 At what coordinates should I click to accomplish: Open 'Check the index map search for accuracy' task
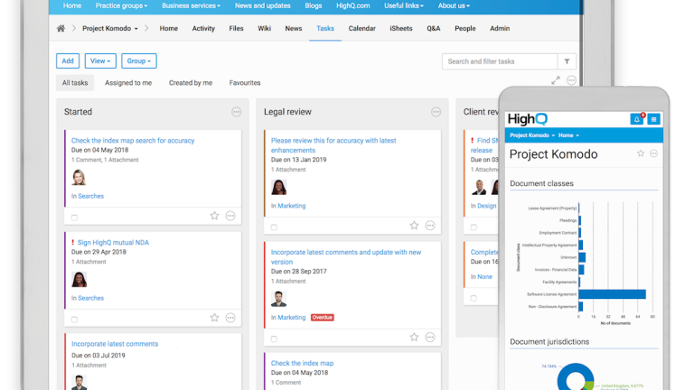pos(133,141)
